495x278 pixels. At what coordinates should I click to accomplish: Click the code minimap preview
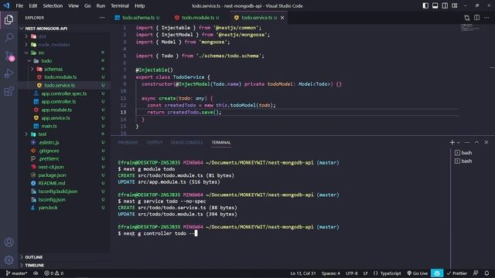(470, 28)
